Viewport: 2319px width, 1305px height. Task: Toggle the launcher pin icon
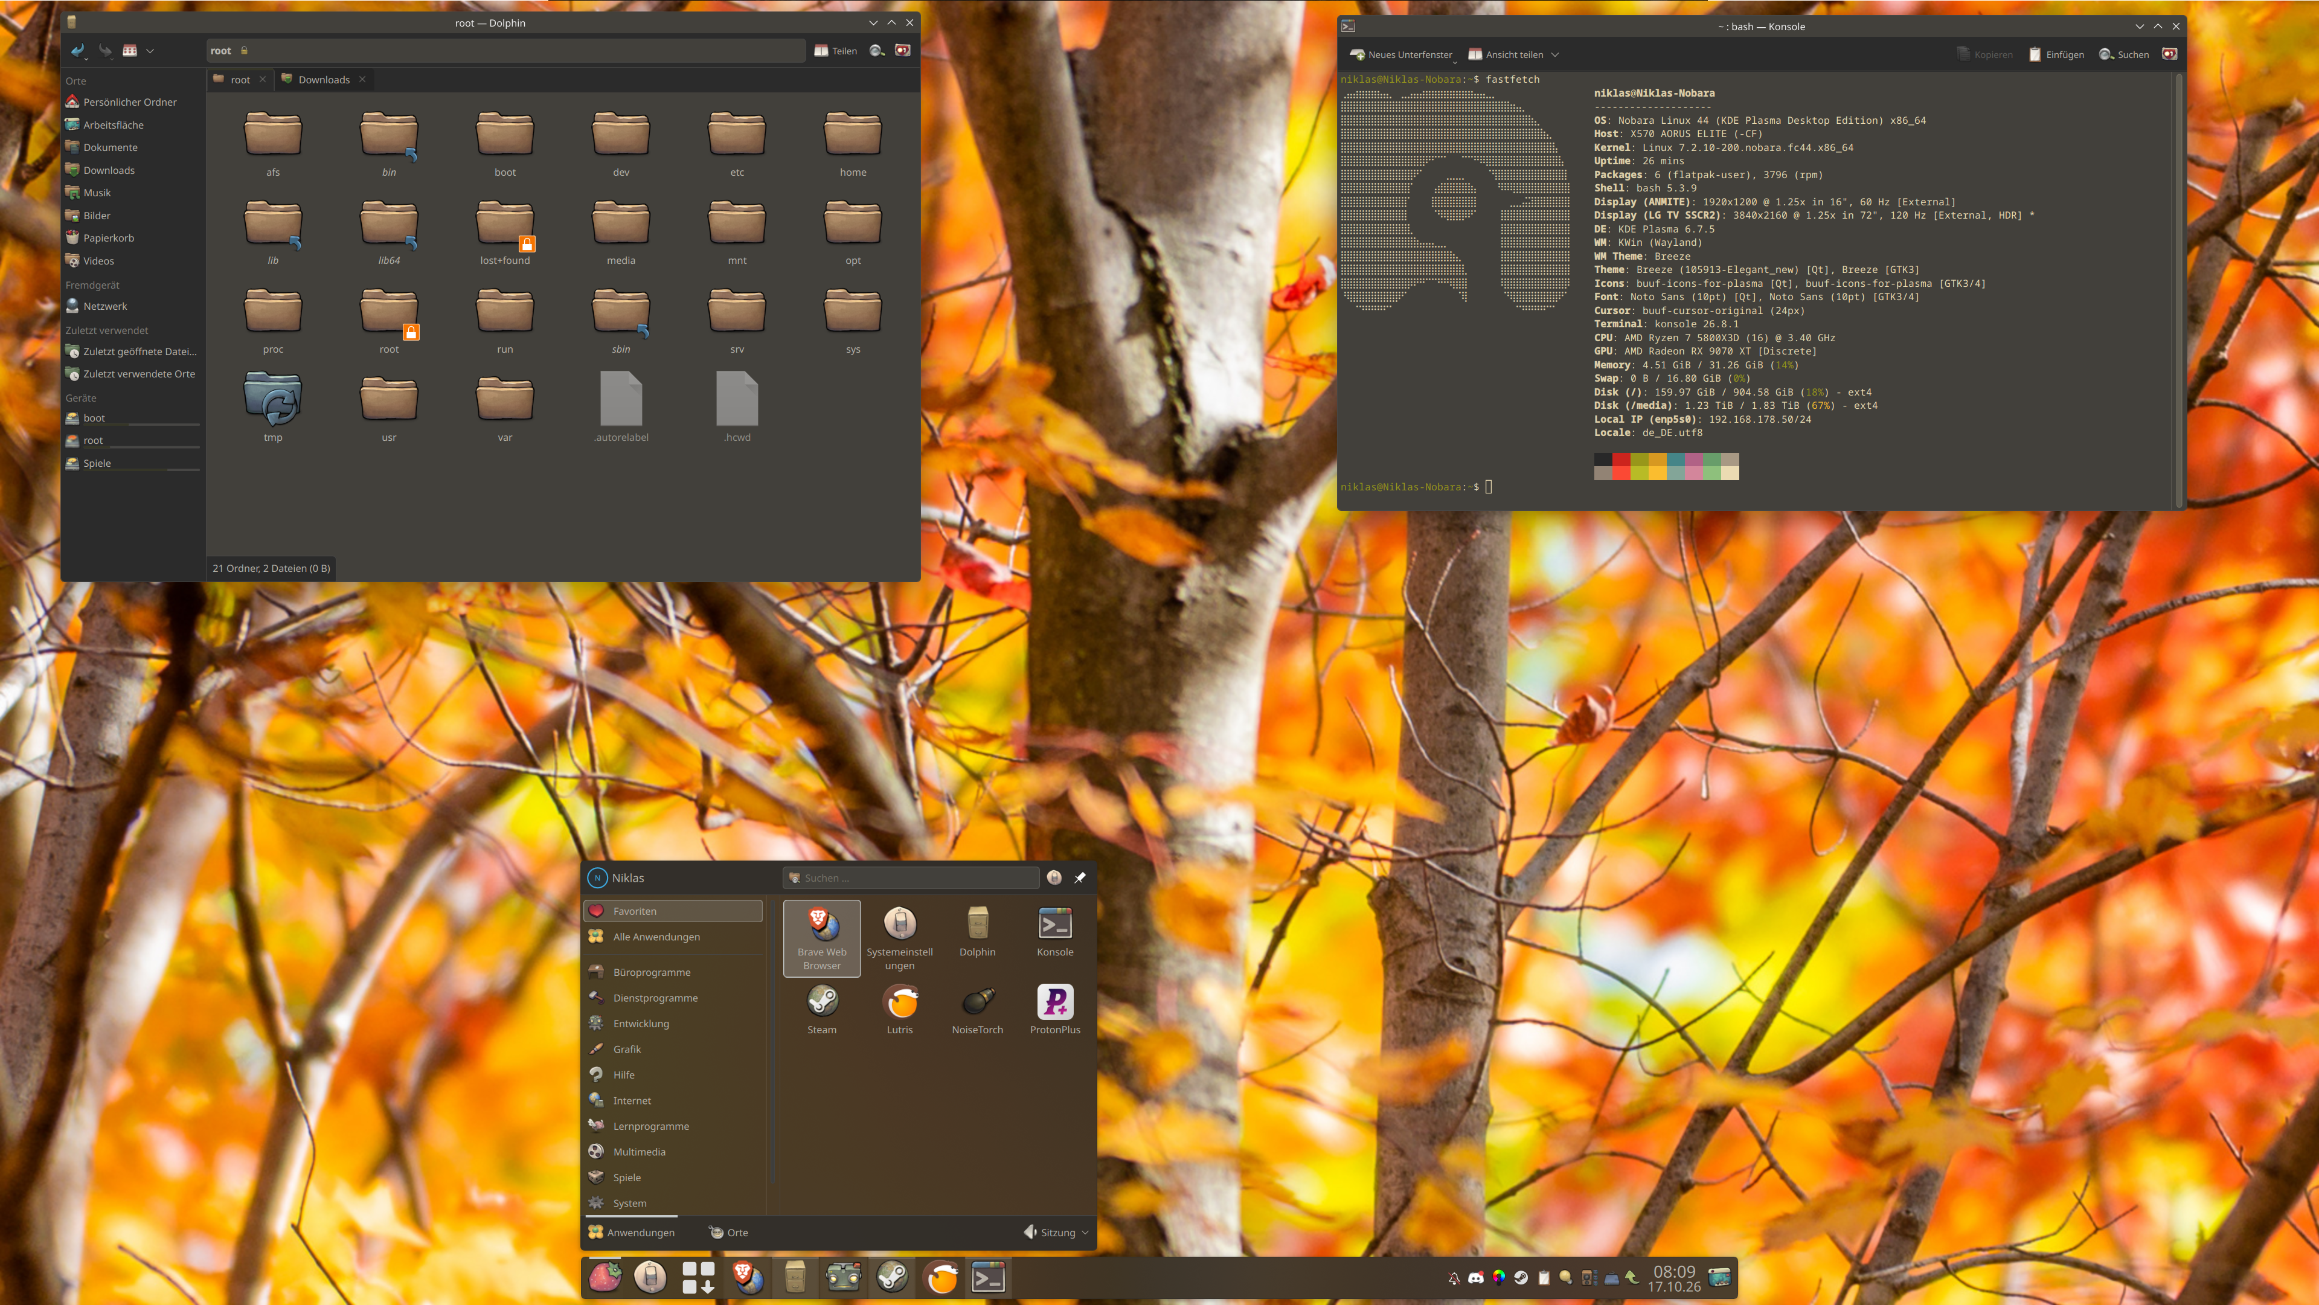coord(1079,877)
